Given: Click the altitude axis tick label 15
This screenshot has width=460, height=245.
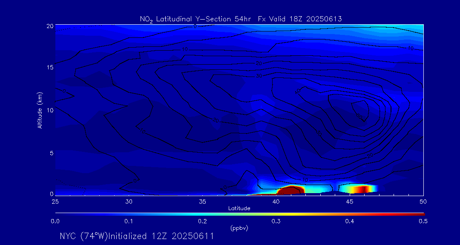Looking at the screenshot, I should coord(49,68).
